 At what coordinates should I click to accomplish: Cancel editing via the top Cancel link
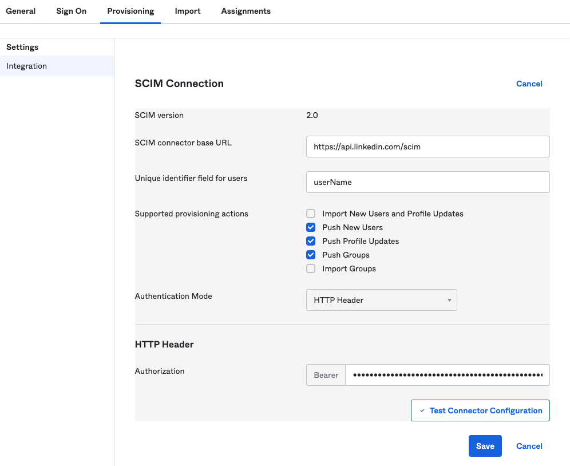point(529,84)
